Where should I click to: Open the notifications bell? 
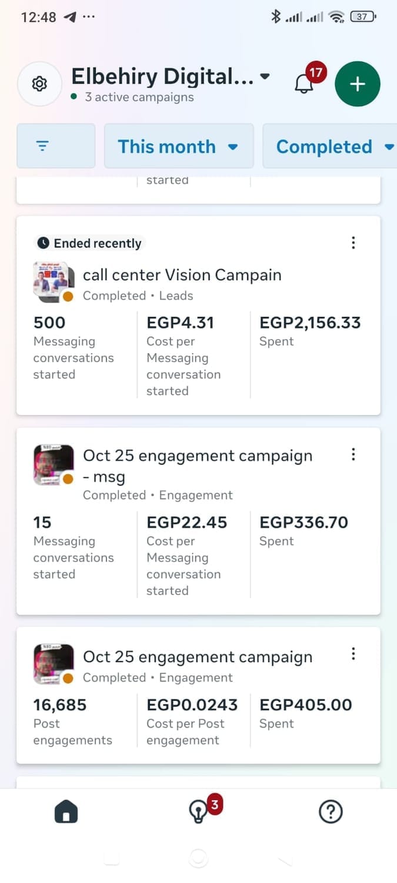click(304, 84)
